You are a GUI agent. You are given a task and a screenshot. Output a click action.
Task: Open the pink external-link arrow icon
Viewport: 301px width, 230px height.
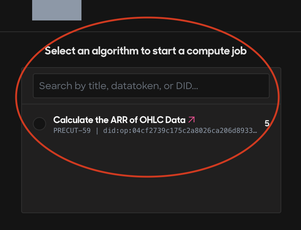coord(191,120)
